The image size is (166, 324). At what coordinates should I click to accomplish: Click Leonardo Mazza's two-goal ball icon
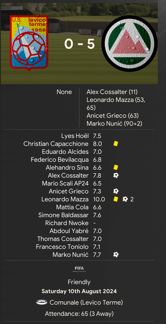pyautogui.click(x=125, y=199)
